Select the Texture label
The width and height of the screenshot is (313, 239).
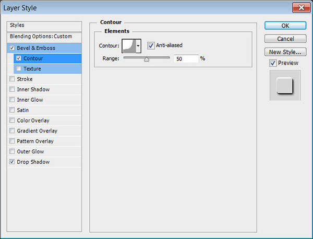click(x=32, y=69)
